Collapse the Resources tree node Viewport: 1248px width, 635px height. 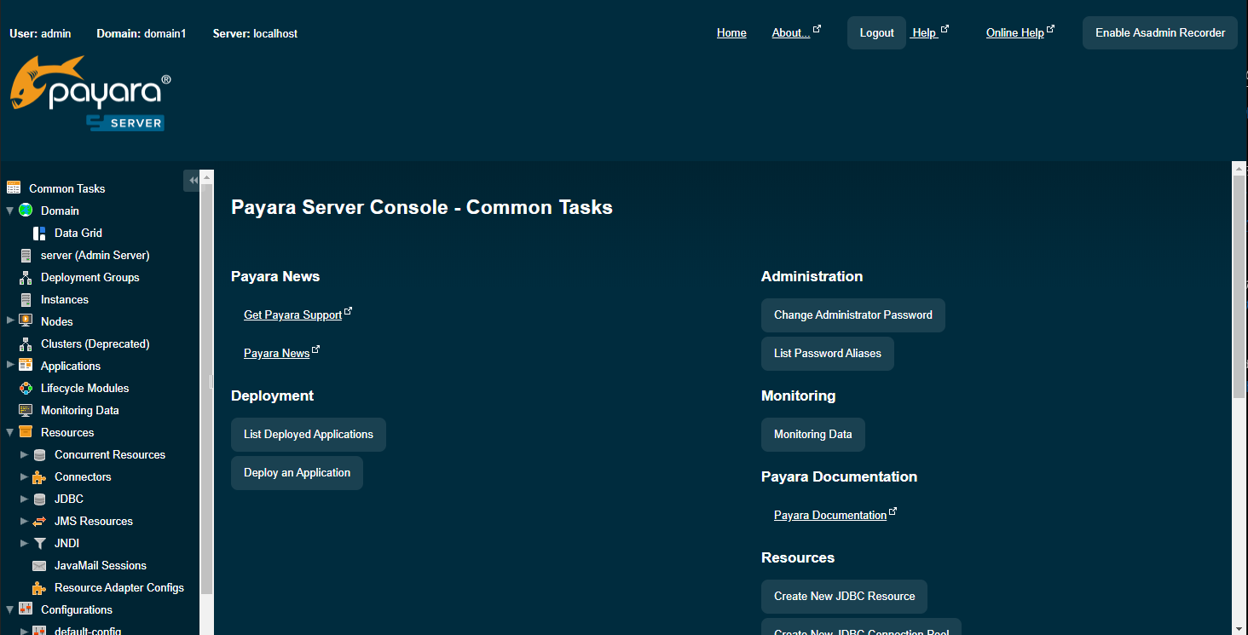[x=10, y=432]
